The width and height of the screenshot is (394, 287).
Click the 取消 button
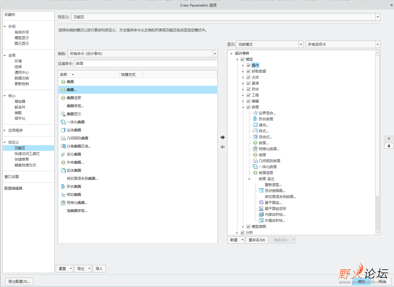pos(382,282)
